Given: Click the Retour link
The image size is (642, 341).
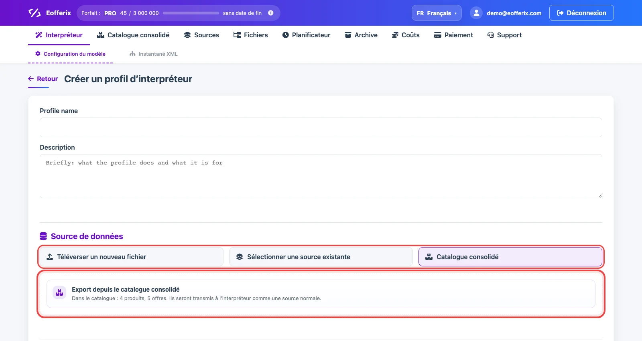Looking at the screenshot, I should (x=43, y=79).
